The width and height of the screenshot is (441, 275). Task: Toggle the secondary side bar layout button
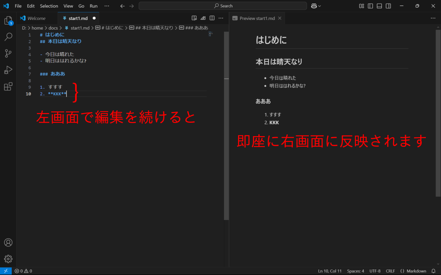(388, 6)
